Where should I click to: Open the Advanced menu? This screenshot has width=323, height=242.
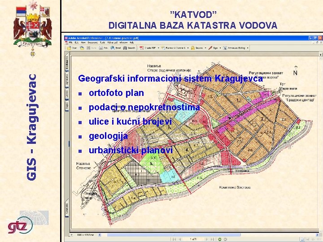pyautogui.click(x=112, y=43)
